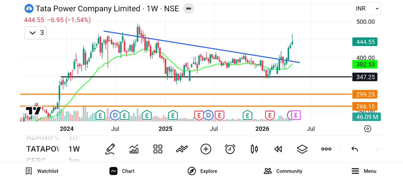Tap the TradingView logo on chart
The height and width of the screenshot is (180, 403).
pos(33,111)
